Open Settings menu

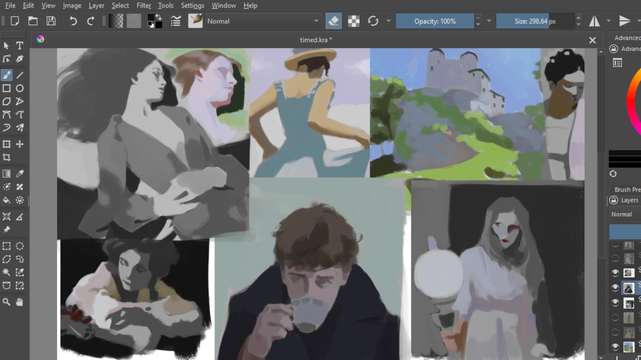(x=192, y=5)
